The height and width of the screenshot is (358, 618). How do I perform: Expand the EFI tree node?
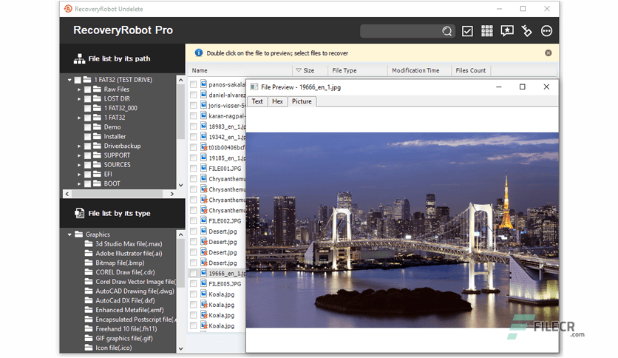79,175
